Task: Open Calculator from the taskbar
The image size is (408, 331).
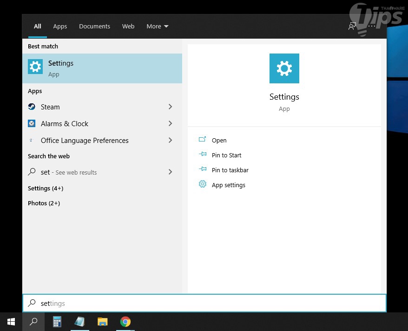Action: coord(57,322)
